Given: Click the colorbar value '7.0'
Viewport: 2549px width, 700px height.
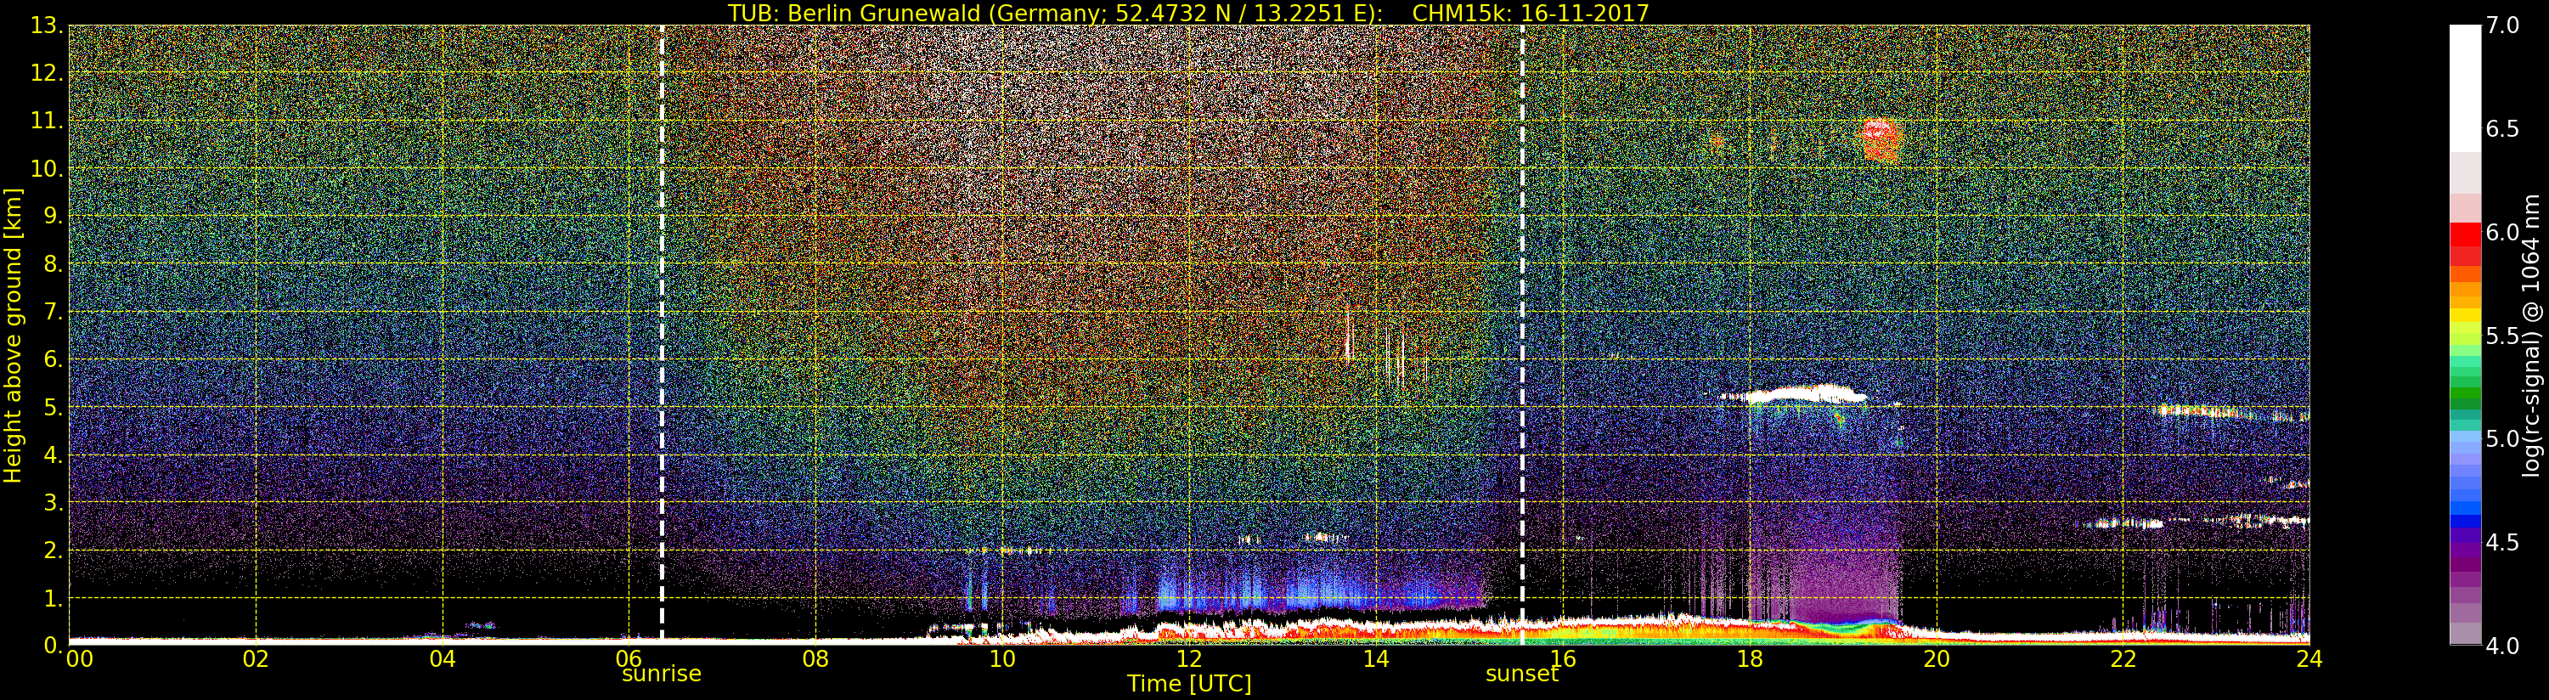Looking at the screenshot, I should (x=2501, y=25).
